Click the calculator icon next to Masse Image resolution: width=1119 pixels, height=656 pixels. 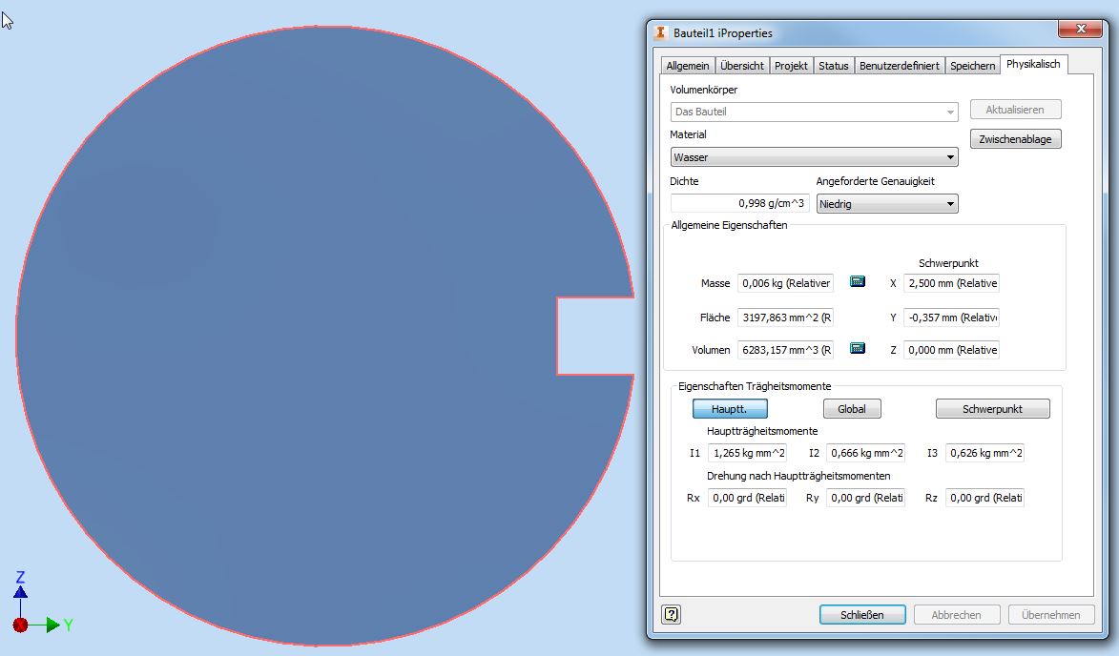pos(857,282)
